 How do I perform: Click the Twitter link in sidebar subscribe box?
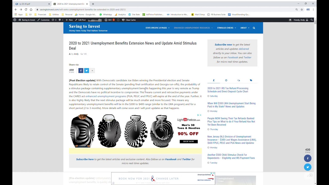tap(247, 58)
